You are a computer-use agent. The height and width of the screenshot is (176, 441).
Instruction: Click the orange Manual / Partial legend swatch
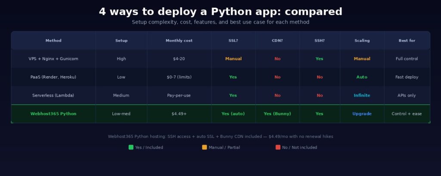click(x=205, y=147)
